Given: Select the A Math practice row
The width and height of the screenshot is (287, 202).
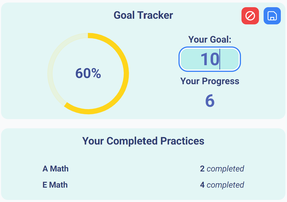Looking at the screenshot, I should [56, 169].
